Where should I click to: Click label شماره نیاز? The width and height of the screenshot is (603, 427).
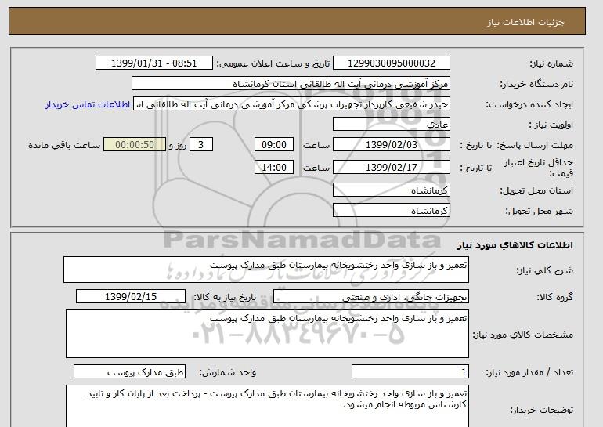551,63
